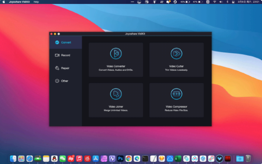Open Control Center in menu bar

[x=234, y=2]
